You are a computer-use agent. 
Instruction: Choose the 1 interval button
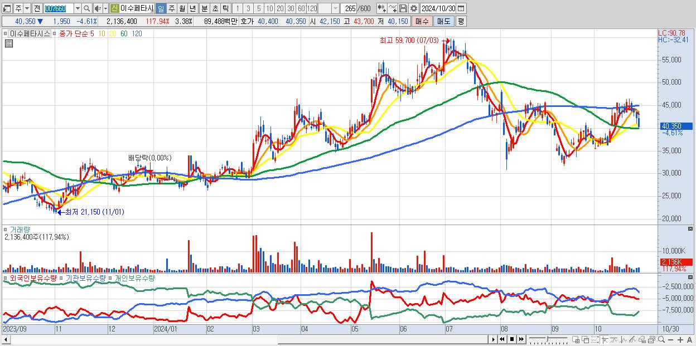click(x=238, y=8)
